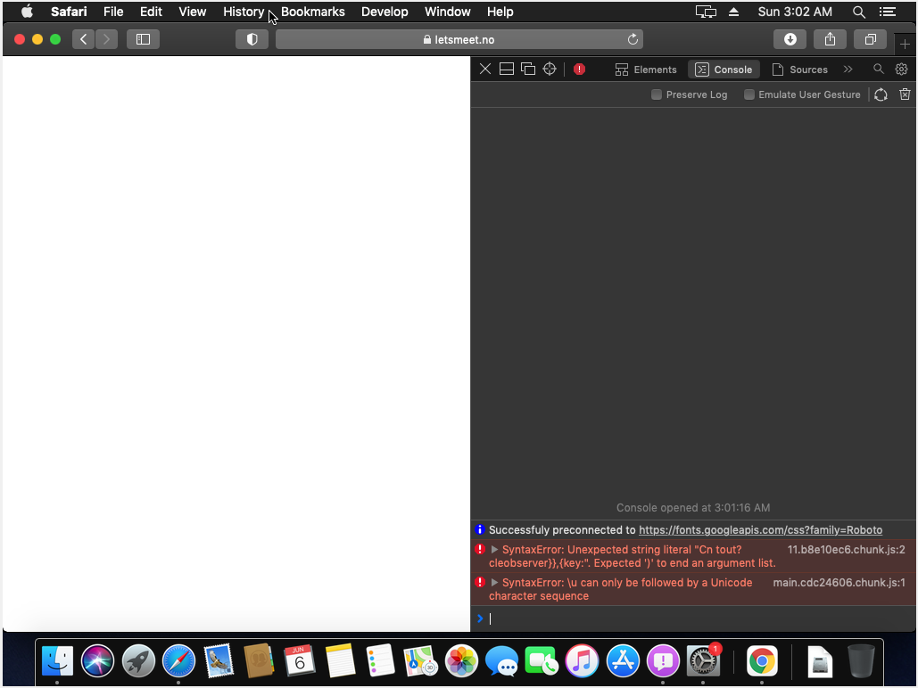Image resolution: width=918 pixels, height=688 pixels.
Task: Enable Emulate User Gesture checkbox
Action: pyautogui.click(x=748, y=94)
